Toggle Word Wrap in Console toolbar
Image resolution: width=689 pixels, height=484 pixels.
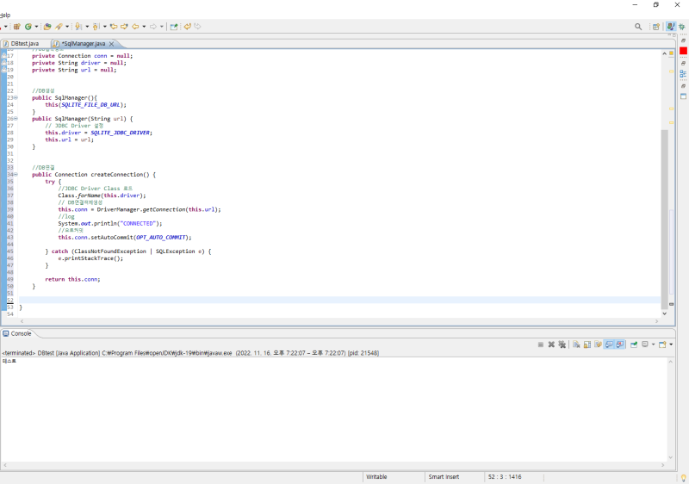pos(598,344)
